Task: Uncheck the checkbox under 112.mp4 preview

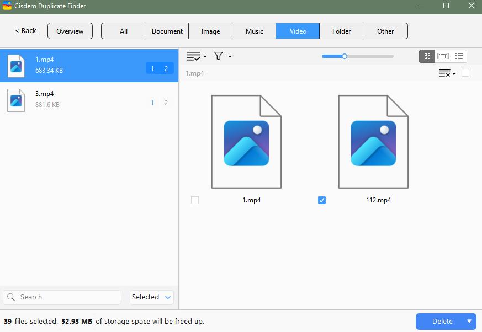Action: [x=321, y=200]
